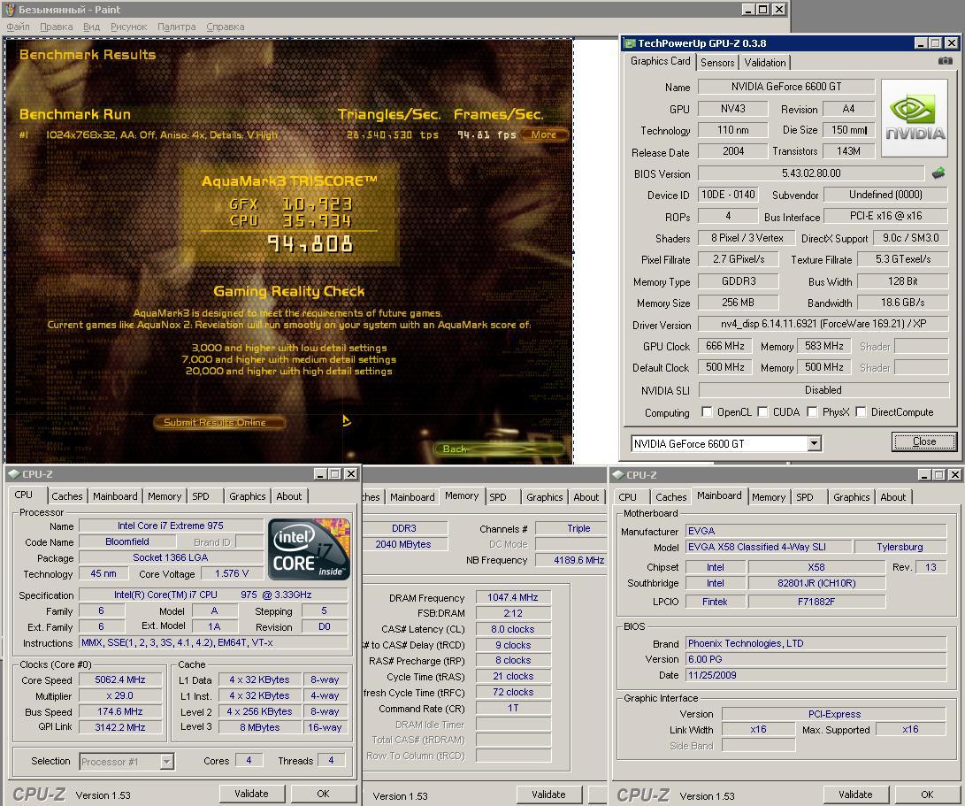
Task: Click Validate in the right CPU-Z window
Action: (x=855, y=794)
